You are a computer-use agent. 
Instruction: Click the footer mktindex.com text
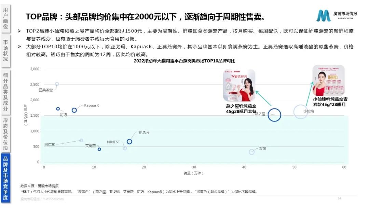pos(42,199)
